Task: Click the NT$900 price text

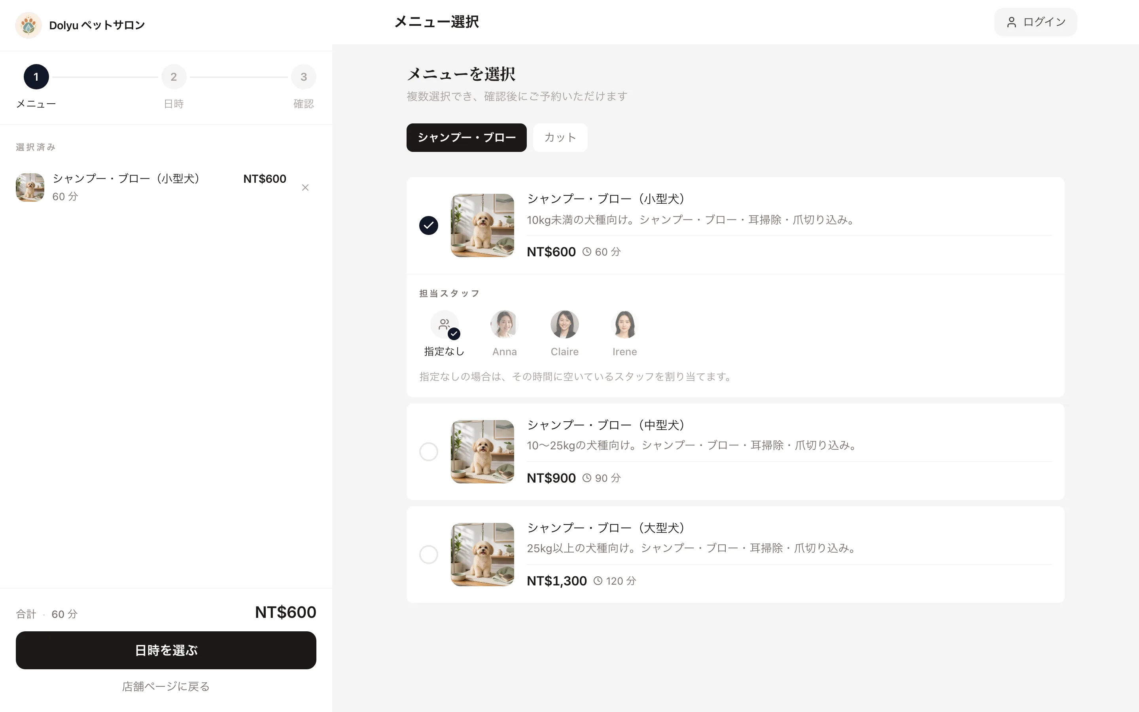Action: pos(551,478)
